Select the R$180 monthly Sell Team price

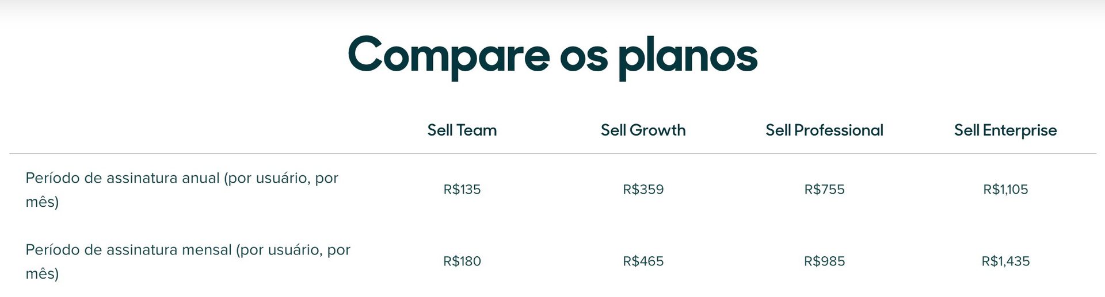pyautogui.click(x=462, y=261)
